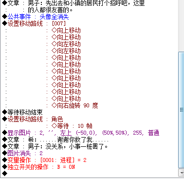Screen dimensions: 184x180
Task: Click the vertical scrollbar thumb of the command list
Action: pyautogui.click(x=181, y=110)
